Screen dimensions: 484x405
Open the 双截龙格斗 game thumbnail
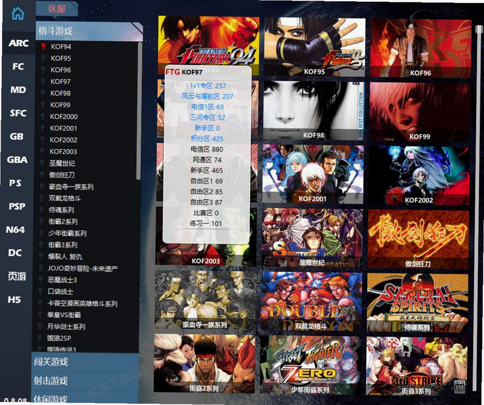311,302
